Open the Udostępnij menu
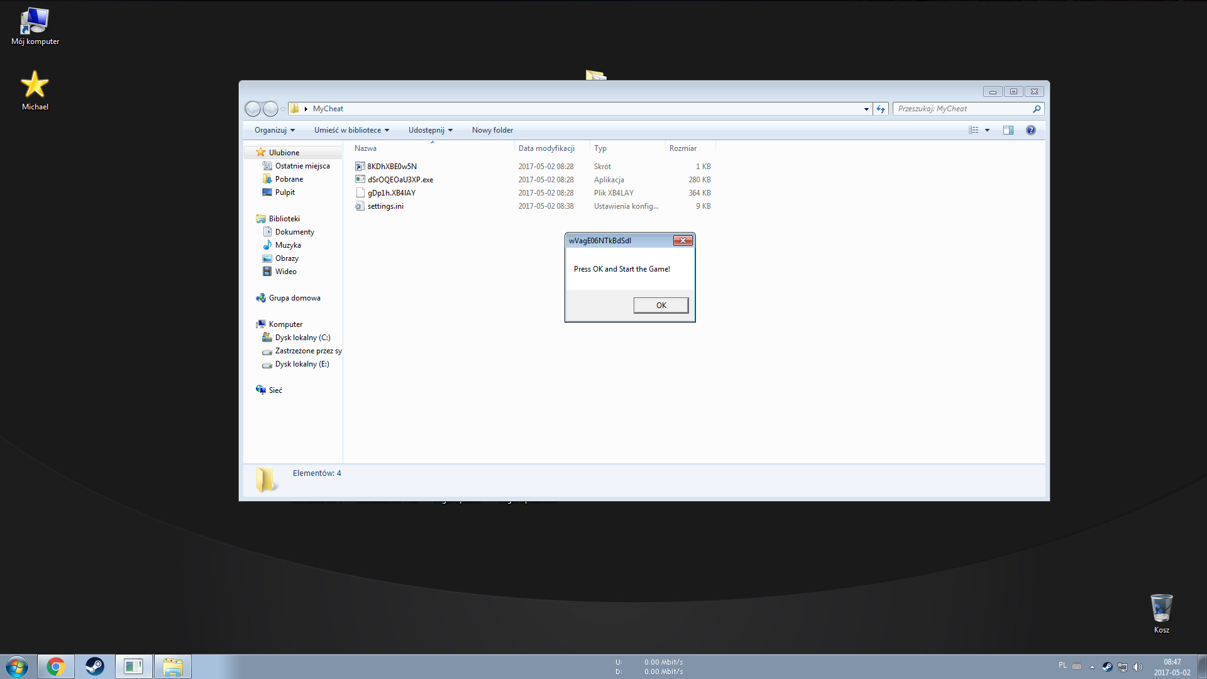This screenshot has width=1207, height=679. tap(431, 130)
